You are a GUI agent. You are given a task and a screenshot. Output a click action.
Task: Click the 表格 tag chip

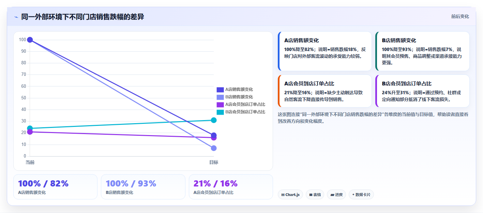[x=315, y=195]
